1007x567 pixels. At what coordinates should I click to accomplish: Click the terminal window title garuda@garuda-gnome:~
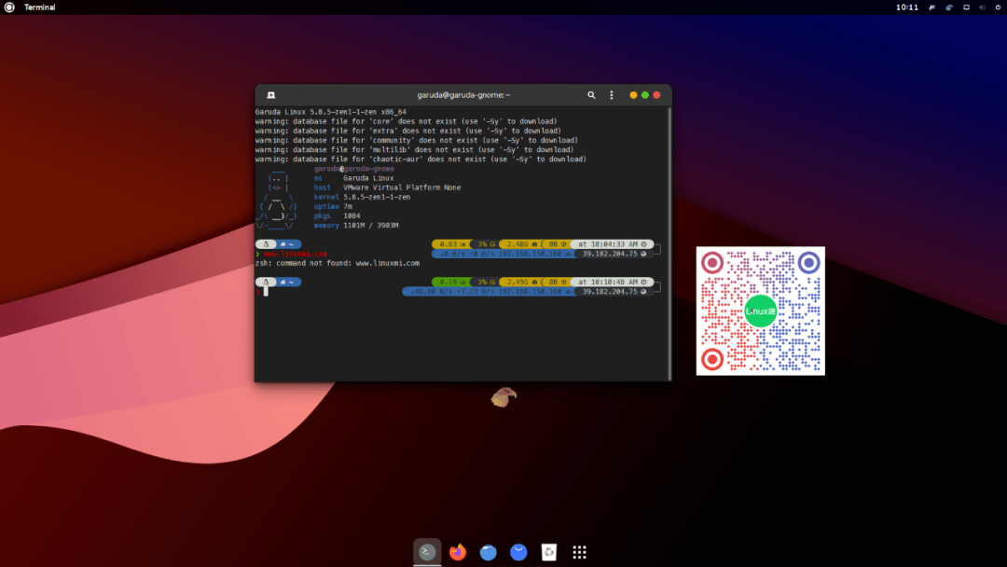tap(463, 95)
